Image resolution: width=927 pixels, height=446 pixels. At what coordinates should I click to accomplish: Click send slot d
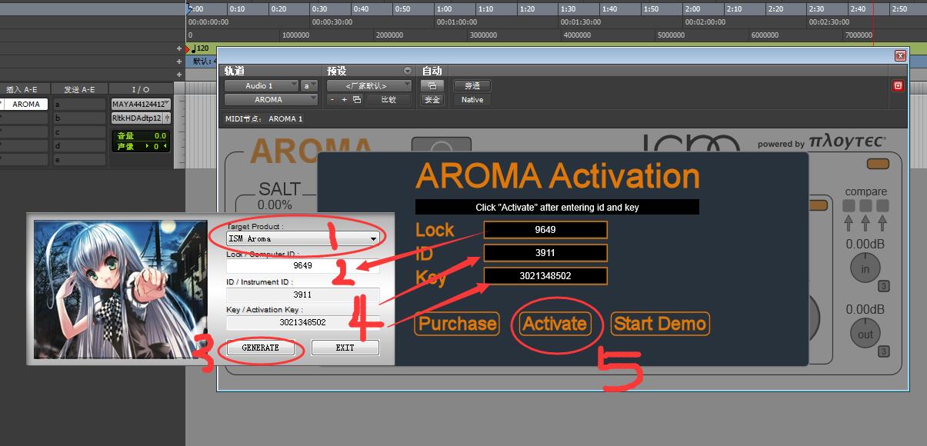point(80,146)
